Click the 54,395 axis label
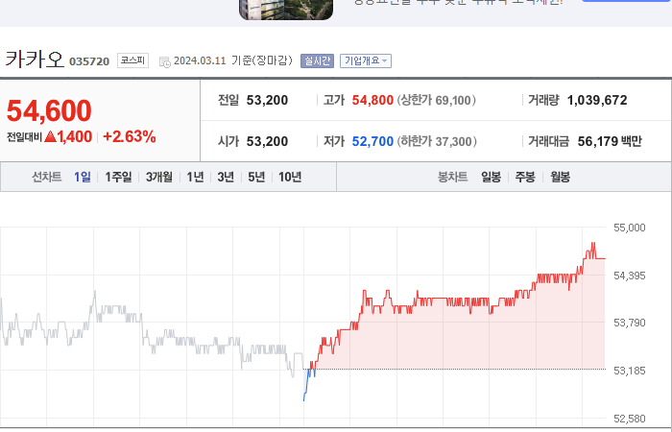Viewport: 672px width, 432px height. click(x=629, y=276)
